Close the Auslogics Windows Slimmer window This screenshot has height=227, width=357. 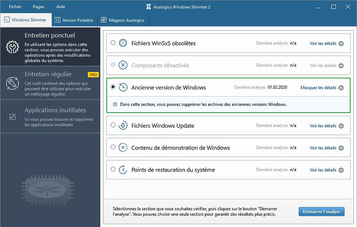[x=348, y=7]
